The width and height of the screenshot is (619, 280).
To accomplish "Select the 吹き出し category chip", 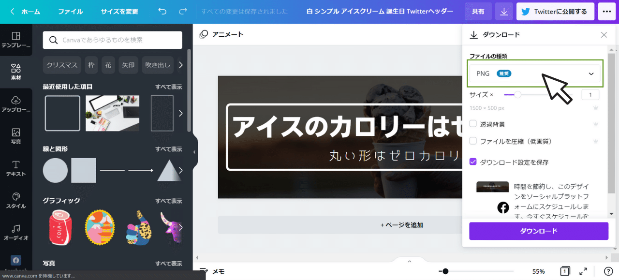I will [x=158, y=65].
